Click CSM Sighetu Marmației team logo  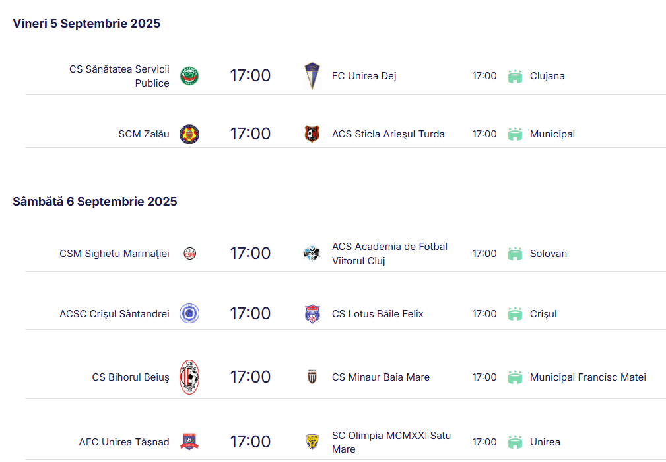189,254
